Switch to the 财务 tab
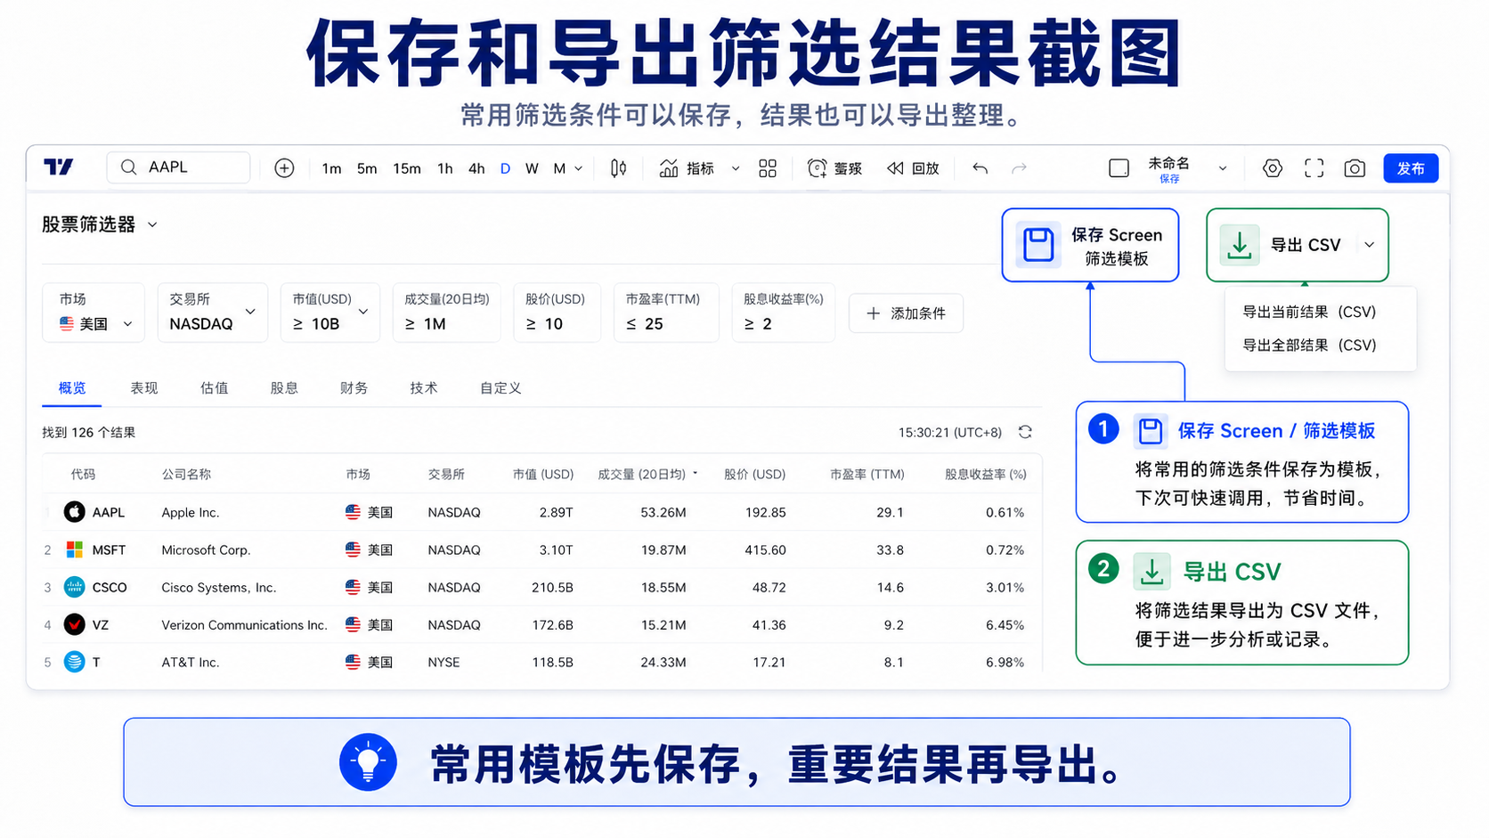 coord(354,388)
